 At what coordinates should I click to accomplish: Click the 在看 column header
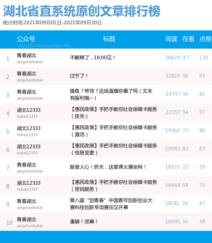point(188,39)
